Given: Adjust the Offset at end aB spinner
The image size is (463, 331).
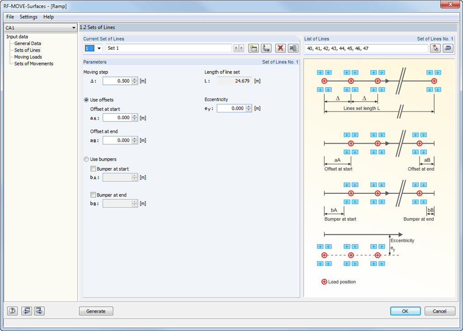Looking at the screenshot, I should (x=135, y=140).
